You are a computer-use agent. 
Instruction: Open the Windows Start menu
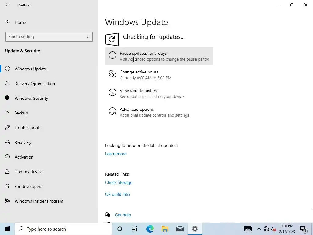coord(7,229)
